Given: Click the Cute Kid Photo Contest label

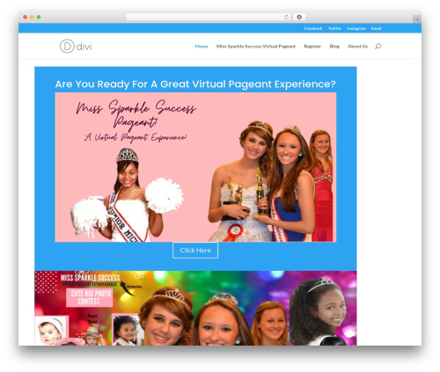Looking at the screenshot, I should (x=90, y=297).
